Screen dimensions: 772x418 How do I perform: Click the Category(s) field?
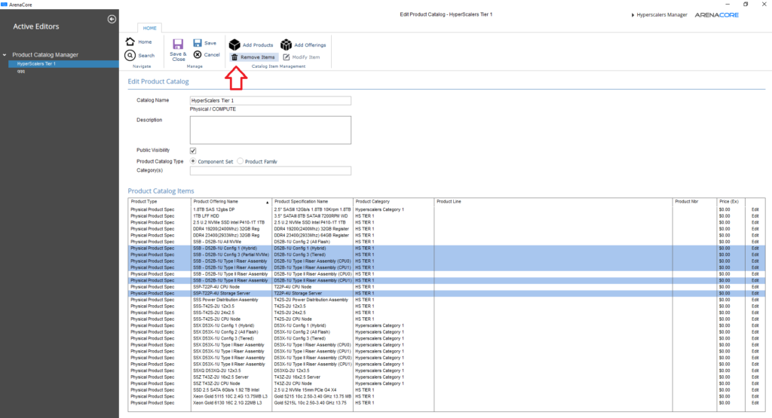[x=271, y=171]
